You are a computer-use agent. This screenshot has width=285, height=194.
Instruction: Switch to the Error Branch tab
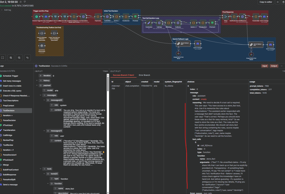point(144,75)
